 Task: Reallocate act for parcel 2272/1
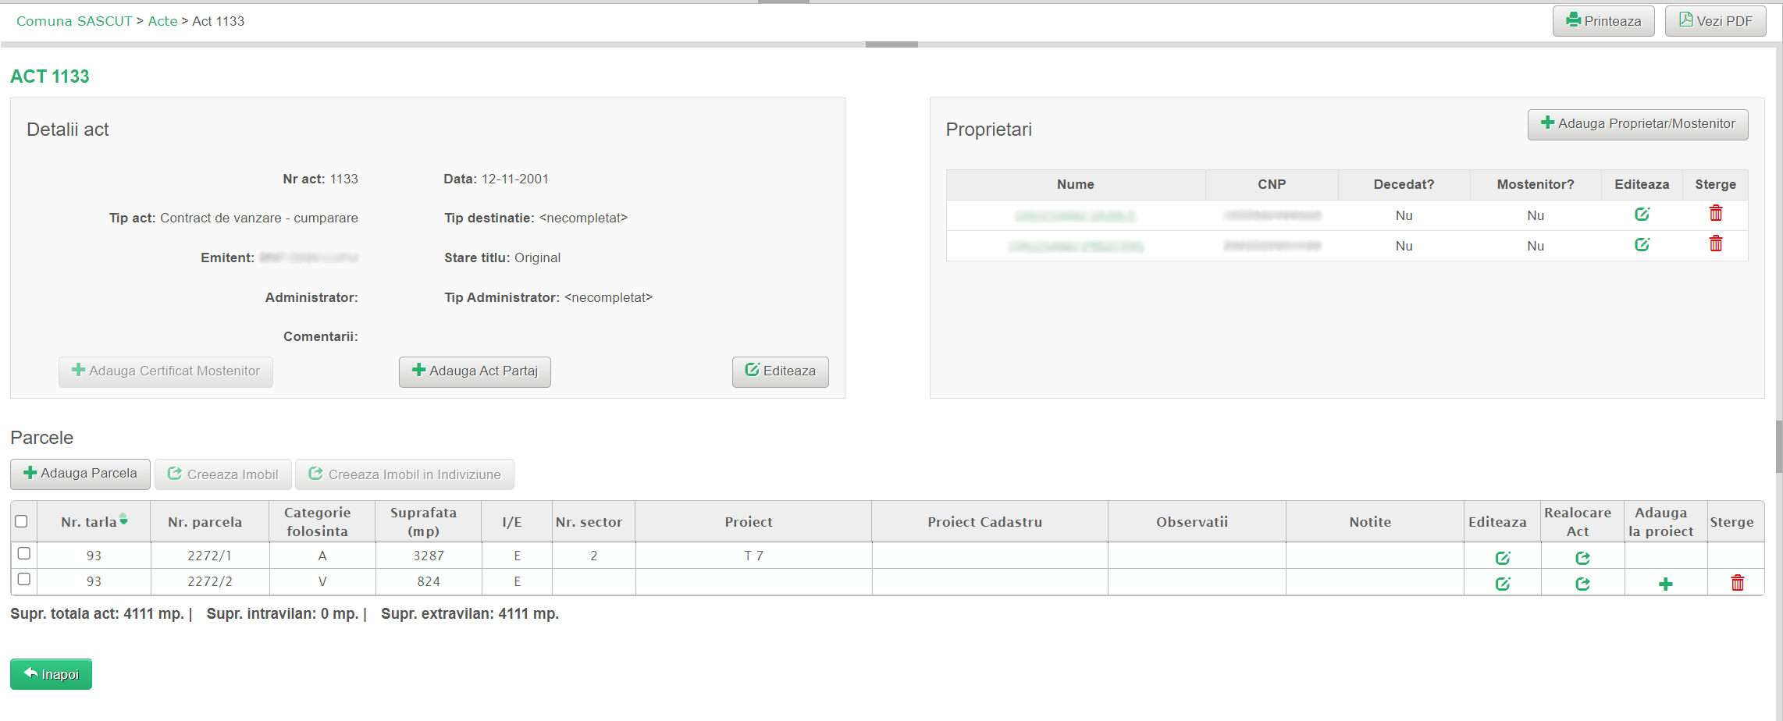click(x=1582, y=558)
